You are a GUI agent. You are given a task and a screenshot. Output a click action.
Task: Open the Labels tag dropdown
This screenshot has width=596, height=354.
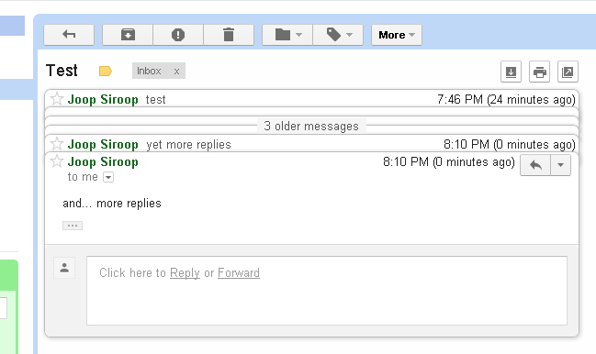click(x=338, y=35)
